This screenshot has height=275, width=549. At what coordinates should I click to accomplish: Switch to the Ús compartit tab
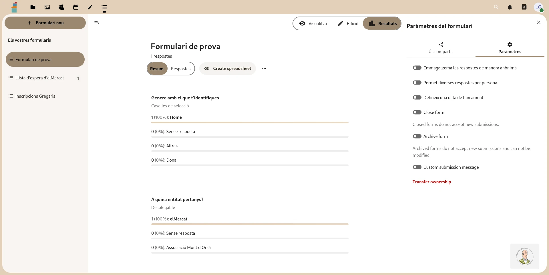[x=441, y=48]
